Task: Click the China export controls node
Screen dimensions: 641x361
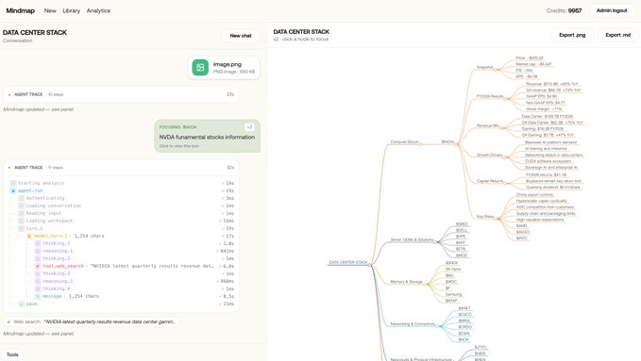Action: click(534, 195)
